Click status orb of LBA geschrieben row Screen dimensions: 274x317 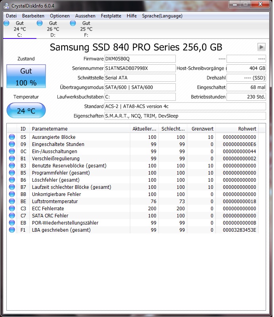point(12,230)
